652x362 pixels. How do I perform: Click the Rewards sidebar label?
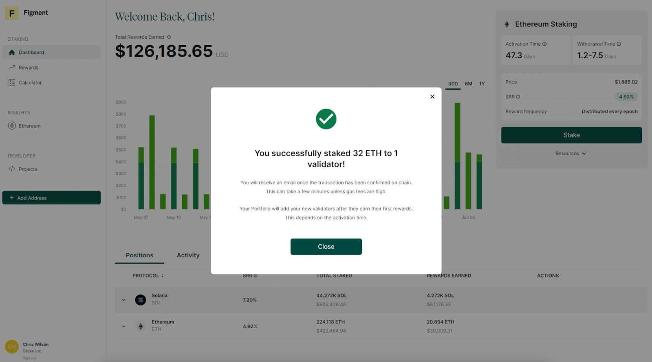coord(29,68)
